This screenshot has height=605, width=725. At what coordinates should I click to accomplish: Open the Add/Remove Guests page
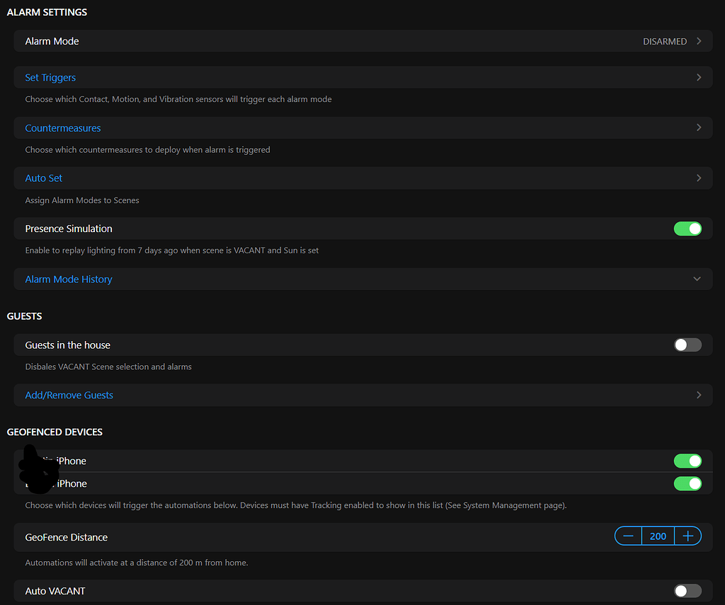69,395
